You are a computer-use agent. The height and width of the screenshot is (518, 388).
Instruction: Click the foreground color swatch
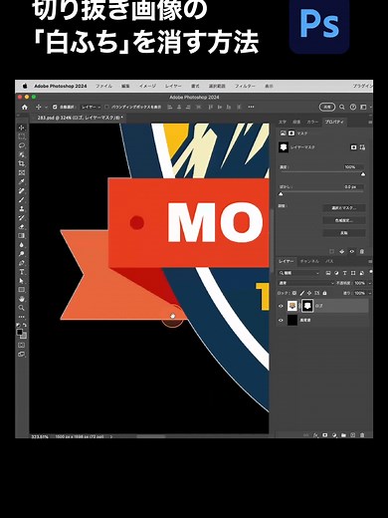(x=20, y=332)
